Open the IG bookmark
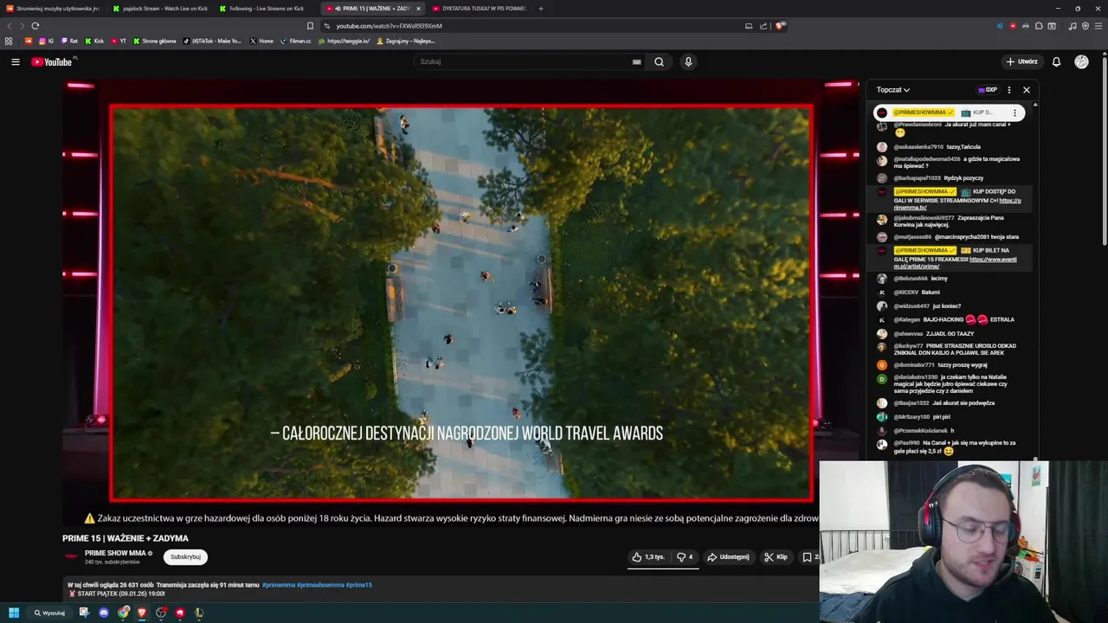This screenshot has height=623, width=1108. click(x=47, y=41)
